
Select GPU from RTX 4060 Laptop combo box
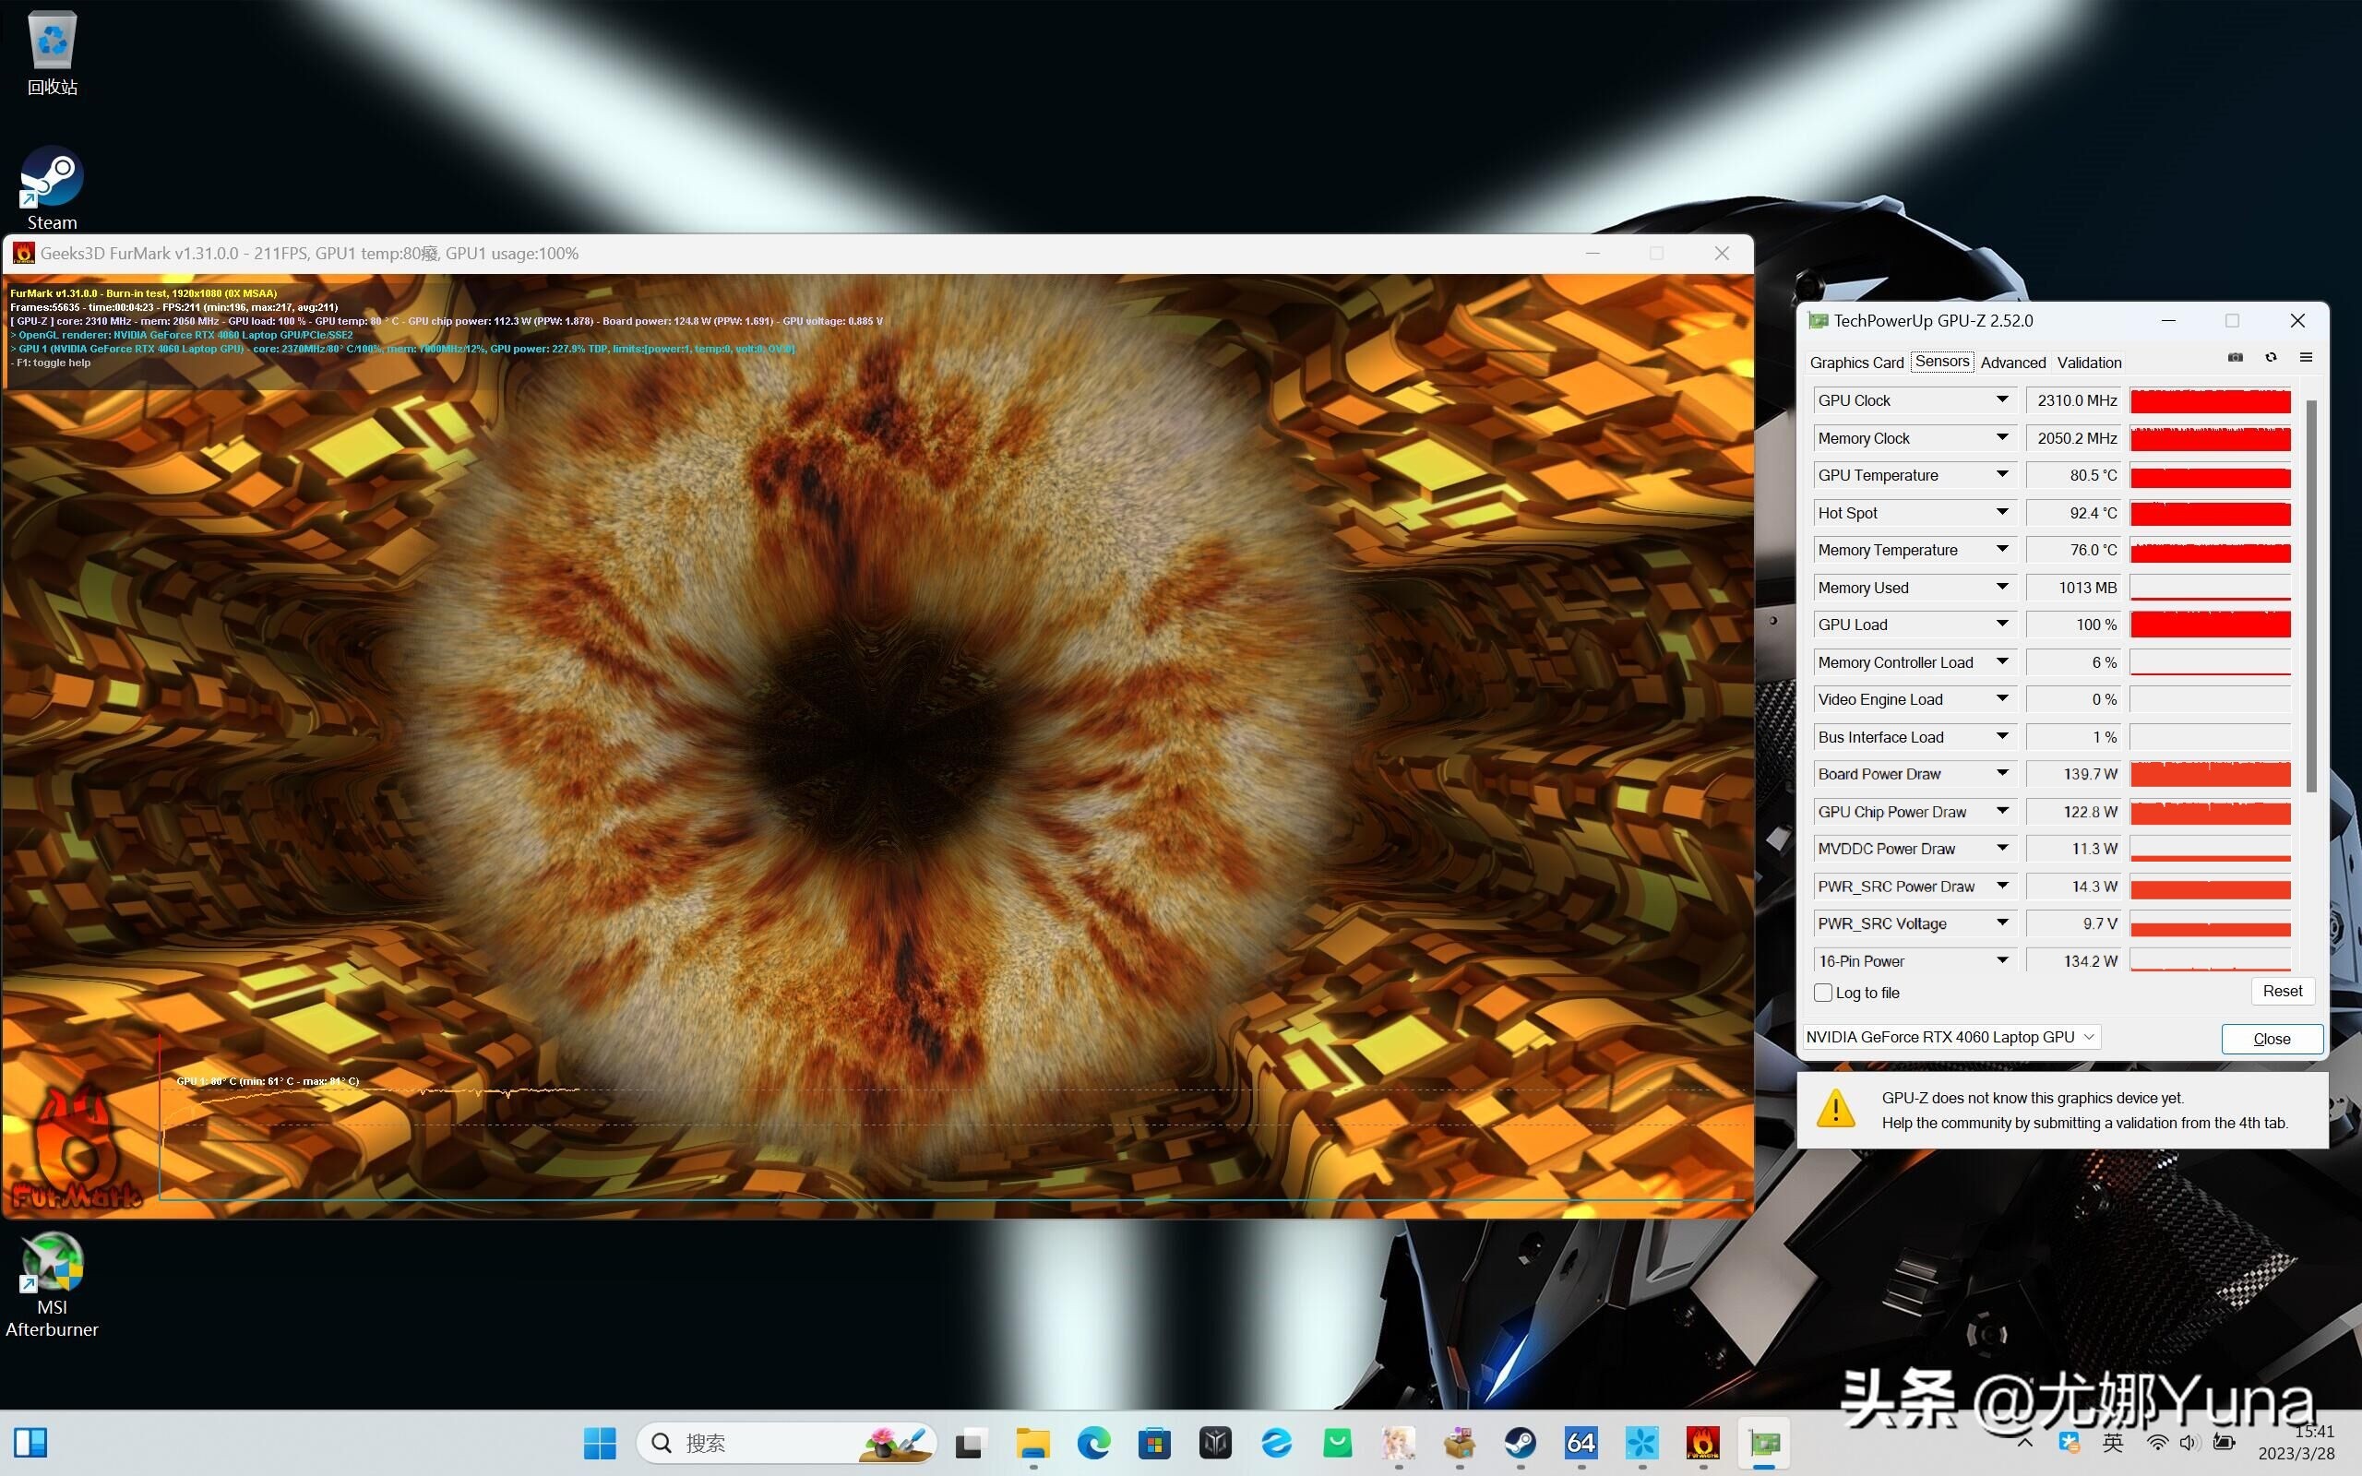(x=1950, y=1037)
